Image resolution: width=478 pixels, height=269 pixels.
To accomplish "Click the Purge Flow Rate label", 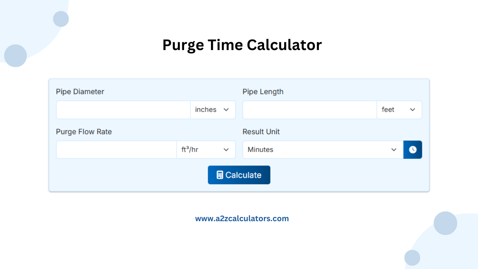I will tap(84, 132).
